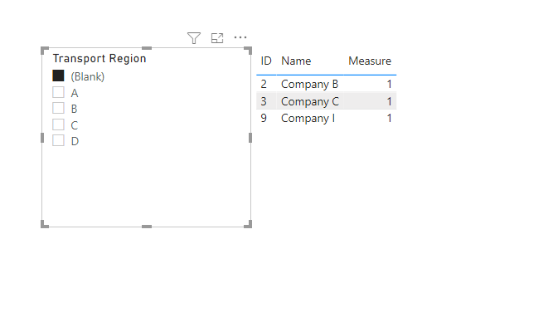Click ID value 2 in table
The image size is (548, 322).
(264, 84)
